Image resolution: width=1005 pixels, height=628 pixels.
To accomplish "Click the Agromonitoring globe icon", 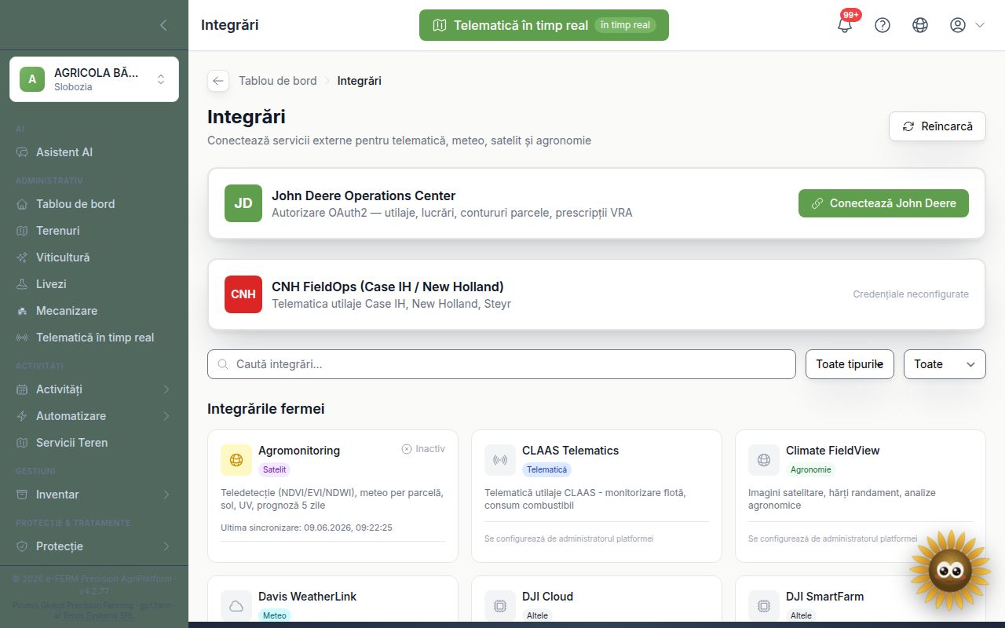I will [x=236, y=460].
